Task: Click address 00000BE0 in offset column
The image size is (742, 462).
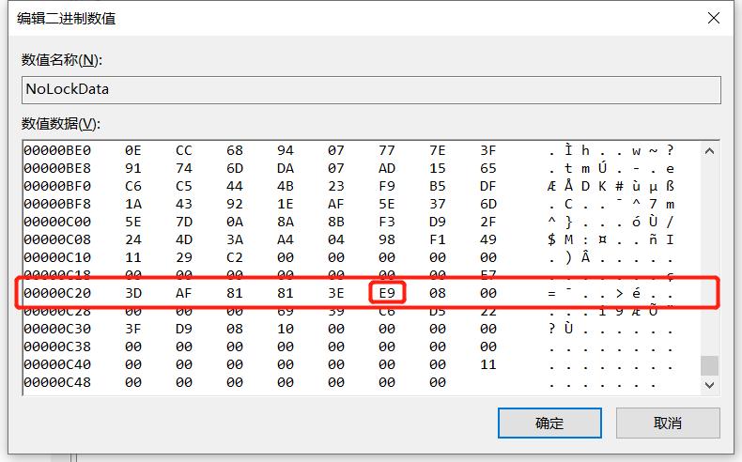Action: [57, 150]
